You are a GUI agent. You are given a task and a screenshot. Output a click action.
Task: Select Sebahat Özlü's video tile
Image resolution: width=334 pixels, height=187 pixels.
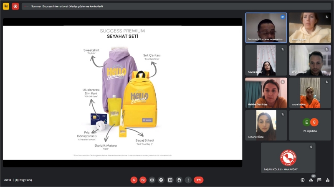coord(266,125)
